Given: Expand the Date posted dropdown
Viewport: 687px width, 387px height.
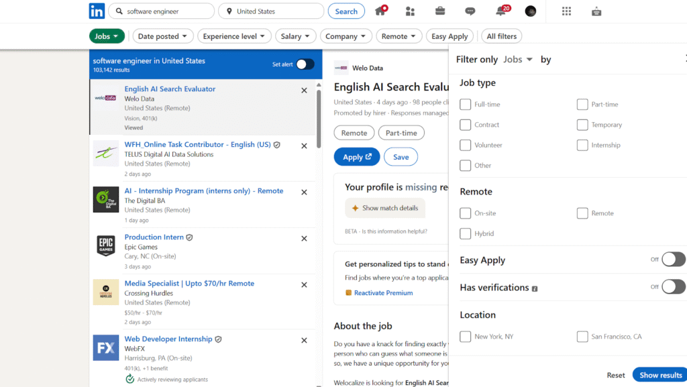Looking at the screenshot, I should pos(163,36).
